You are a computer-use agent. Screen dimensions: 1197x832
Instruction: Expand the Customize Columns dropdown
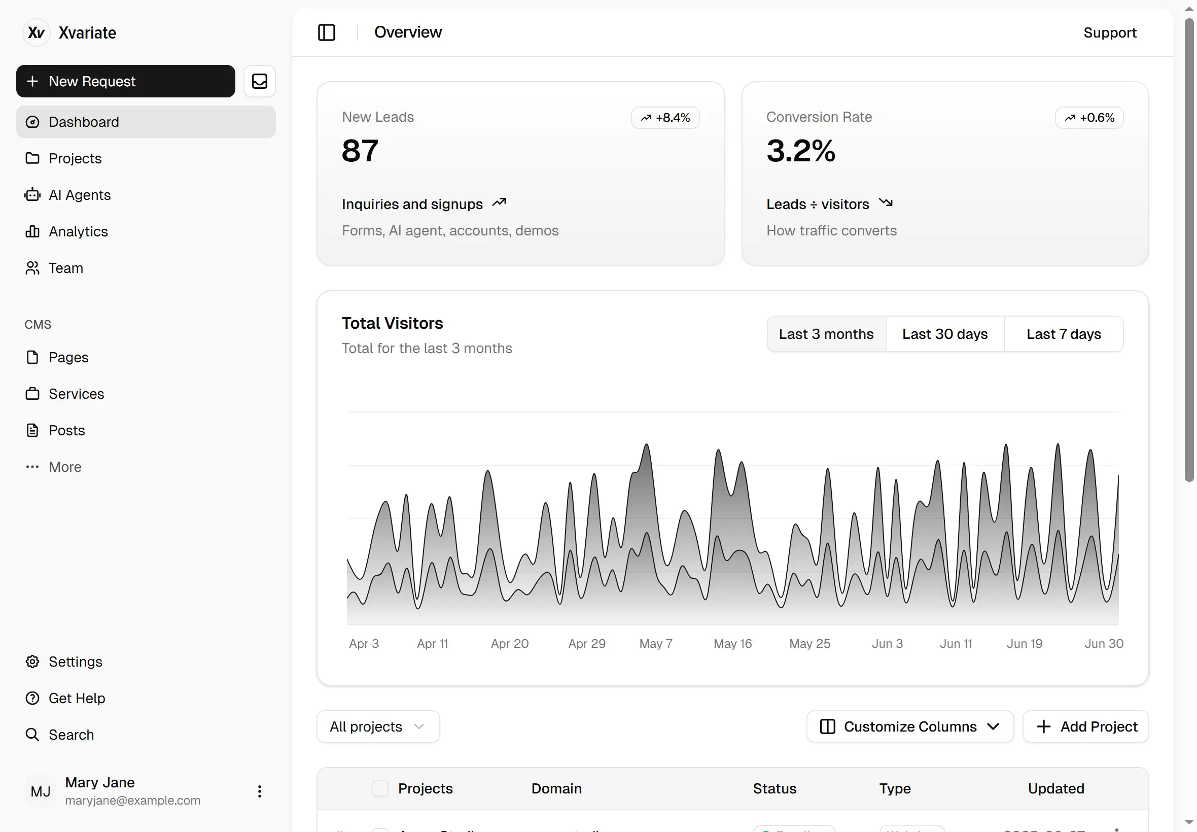click(x=909, y=726)
